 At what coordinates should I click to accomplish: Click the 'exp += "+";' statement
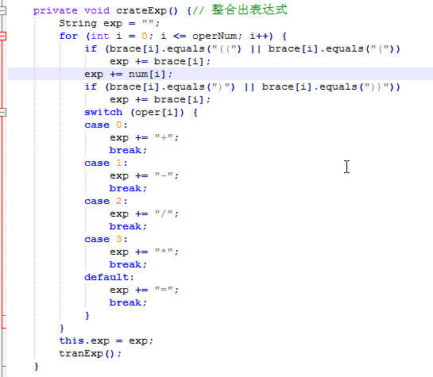(x=144, y=137)
